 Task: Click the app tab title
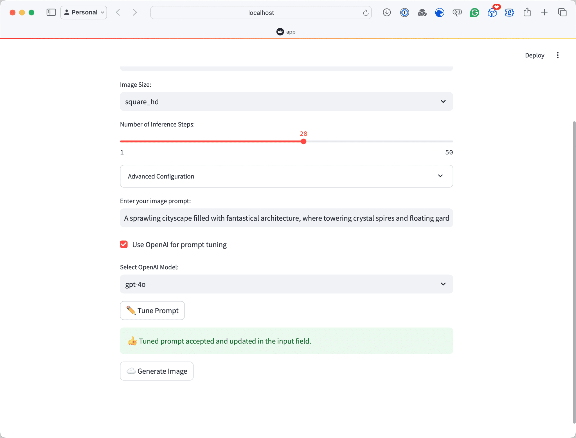(286, 32)
